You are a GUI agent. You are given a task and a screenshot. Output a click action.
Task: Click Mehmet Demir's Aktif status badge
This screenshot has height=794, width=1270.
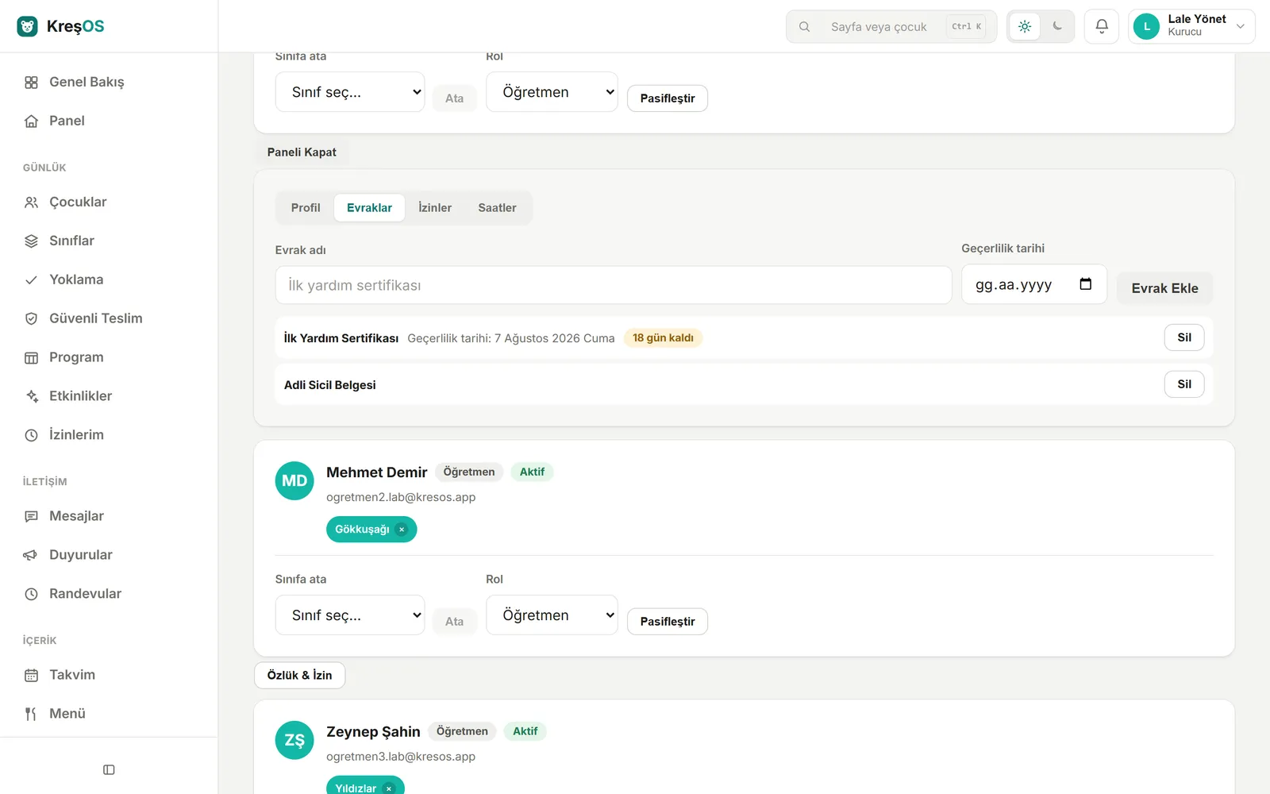point(532,472)
